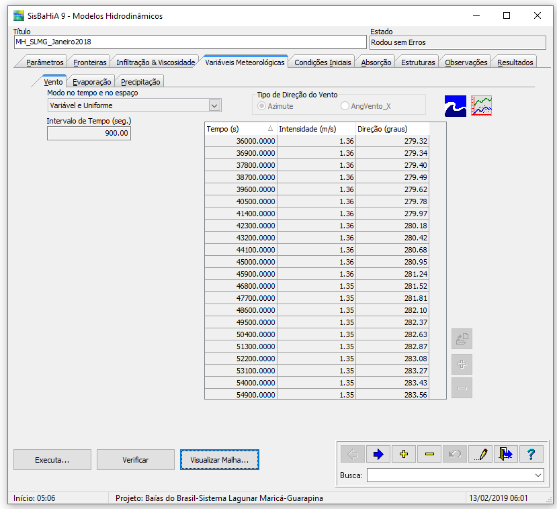Viewport: 557px width, 509px height.
Task: Select the time cell 50400.0000
Action: (241, 334)
